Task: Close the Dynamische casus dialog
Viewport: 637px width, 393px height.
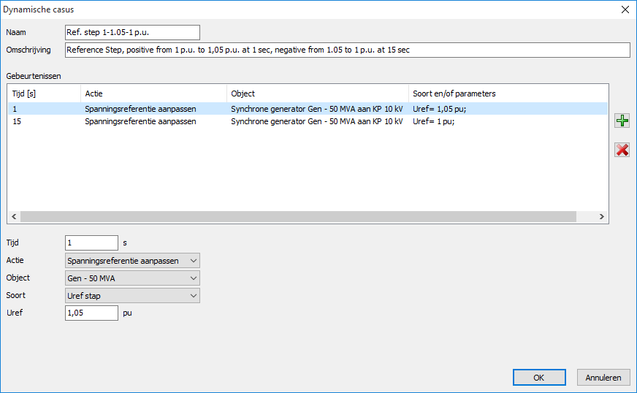Action: point(625,9)
